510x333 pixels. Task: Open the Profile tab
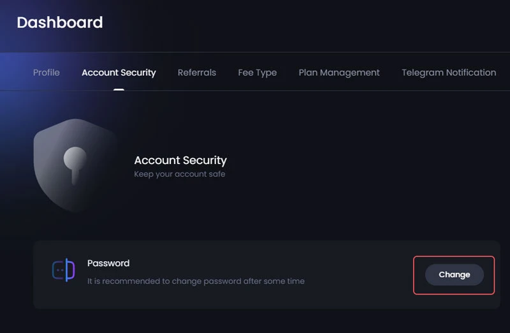click(x=47, y=73)
